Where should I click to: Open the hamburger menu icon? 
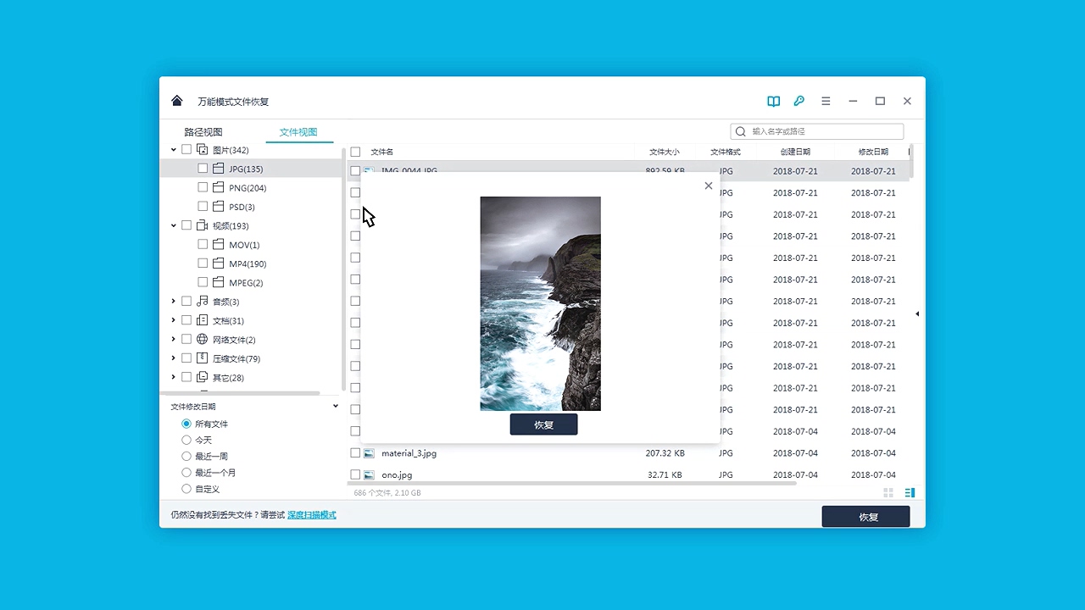pyautogui.click(x=826, y=101)
